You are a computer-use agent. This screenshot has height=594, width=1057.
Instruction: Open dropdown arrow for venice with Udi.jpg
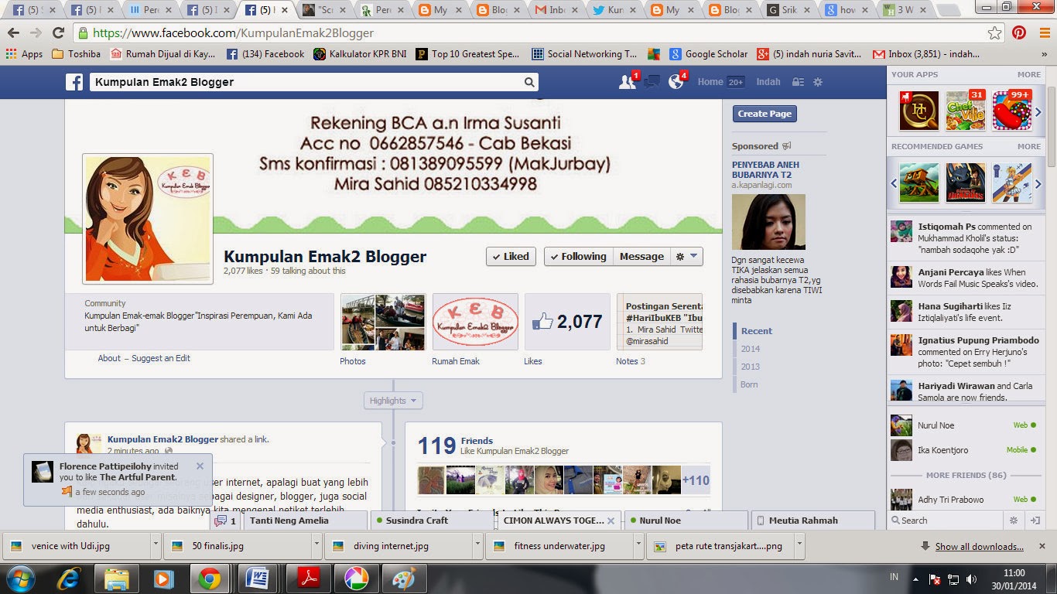coord(156,546)
